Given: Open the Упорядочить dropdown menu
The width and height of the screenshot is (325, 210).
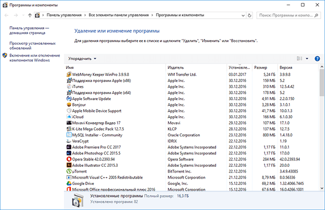Looking at the screenshot, I should [x=82, y=59].
